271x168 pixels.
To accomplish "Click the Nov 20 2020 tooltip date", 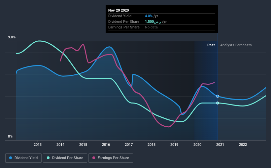I will [x=119, y=10].
